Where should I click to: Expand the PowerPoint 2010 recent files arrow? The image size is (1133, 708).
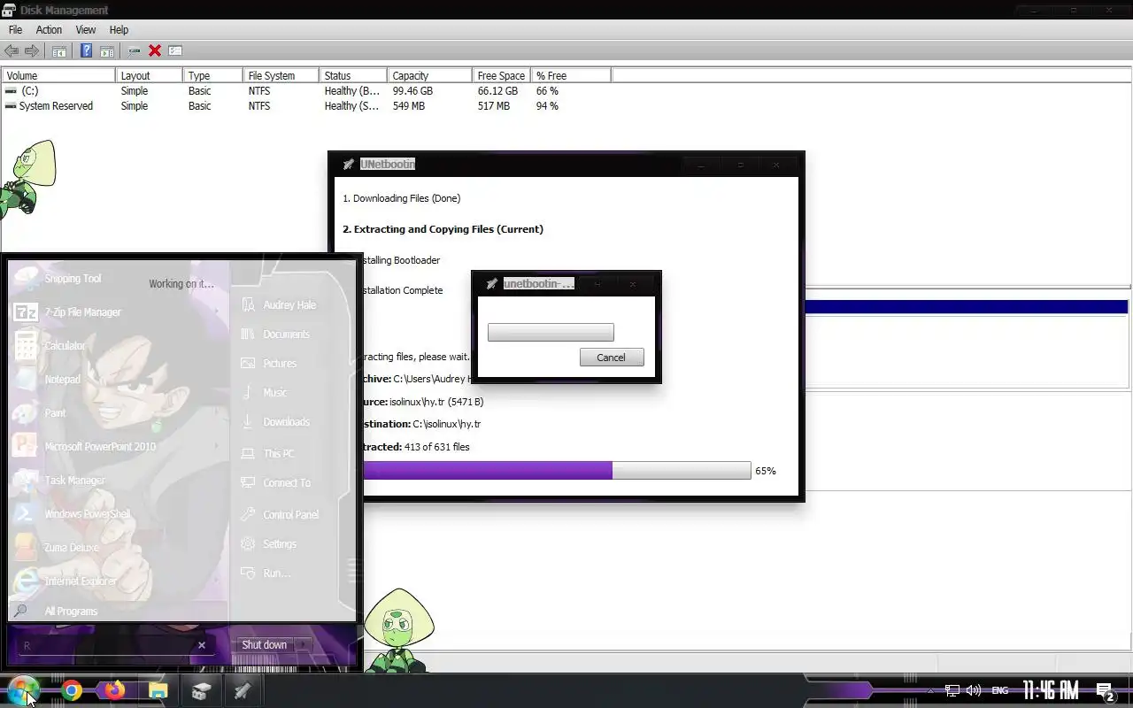[x=218, y=447]
